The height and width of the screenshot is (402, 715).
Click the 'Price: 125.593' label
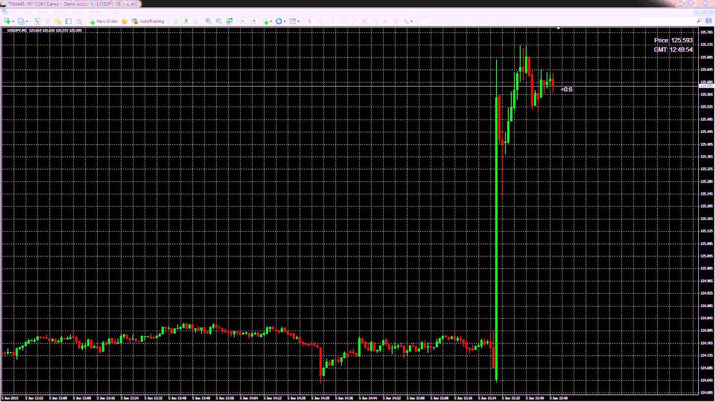(x=674, y=40)
